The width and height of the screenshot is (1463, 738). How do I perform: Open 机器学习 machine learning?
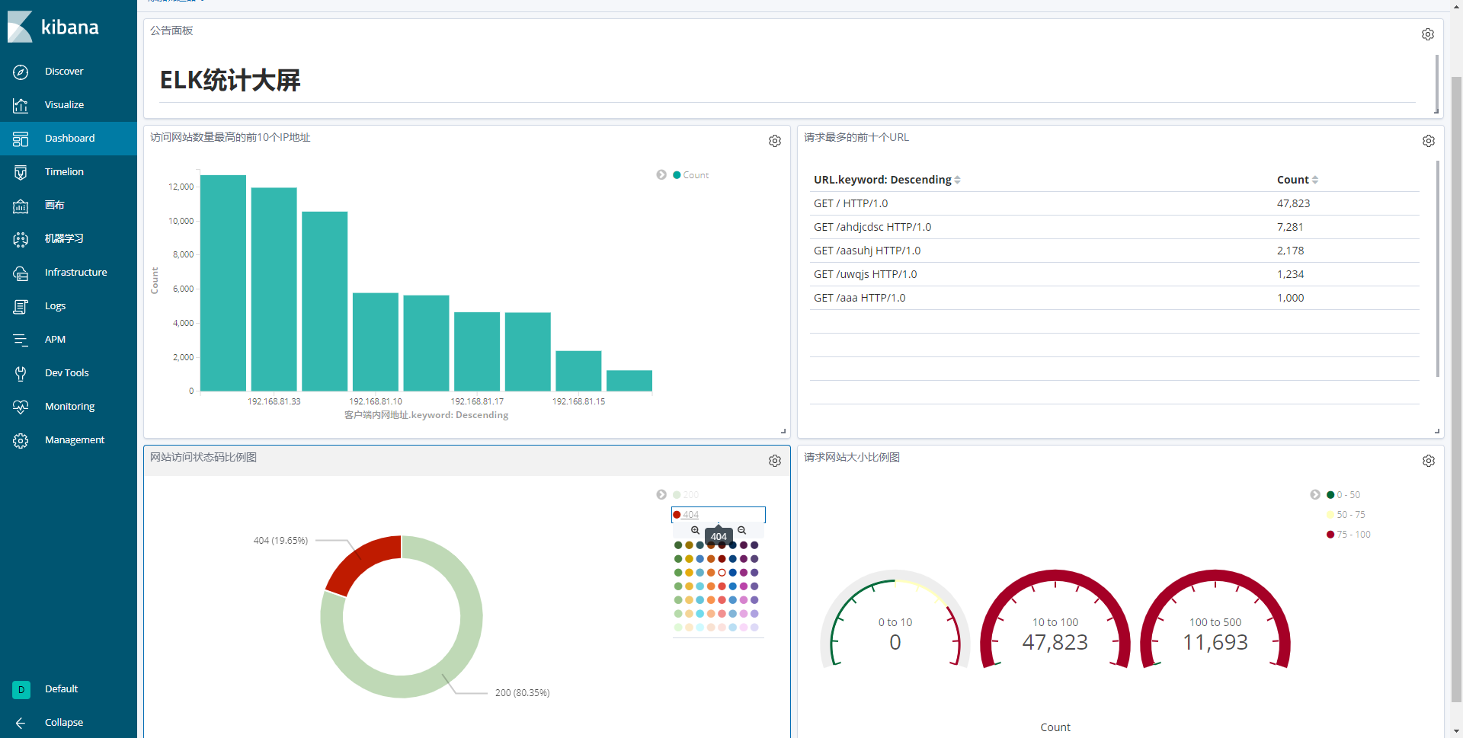[64, 239]
